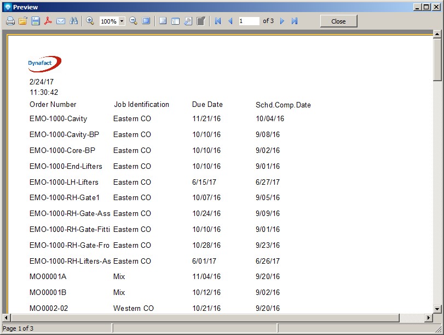The width and height of the screenshot is (444, 335).
Task: Open the zoom percentage dropdown
Action: 122,21
